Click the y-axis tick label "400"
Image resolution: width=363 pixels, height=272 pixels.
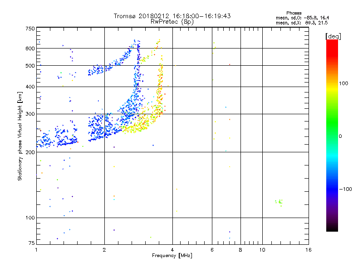[x=30, y=87]
